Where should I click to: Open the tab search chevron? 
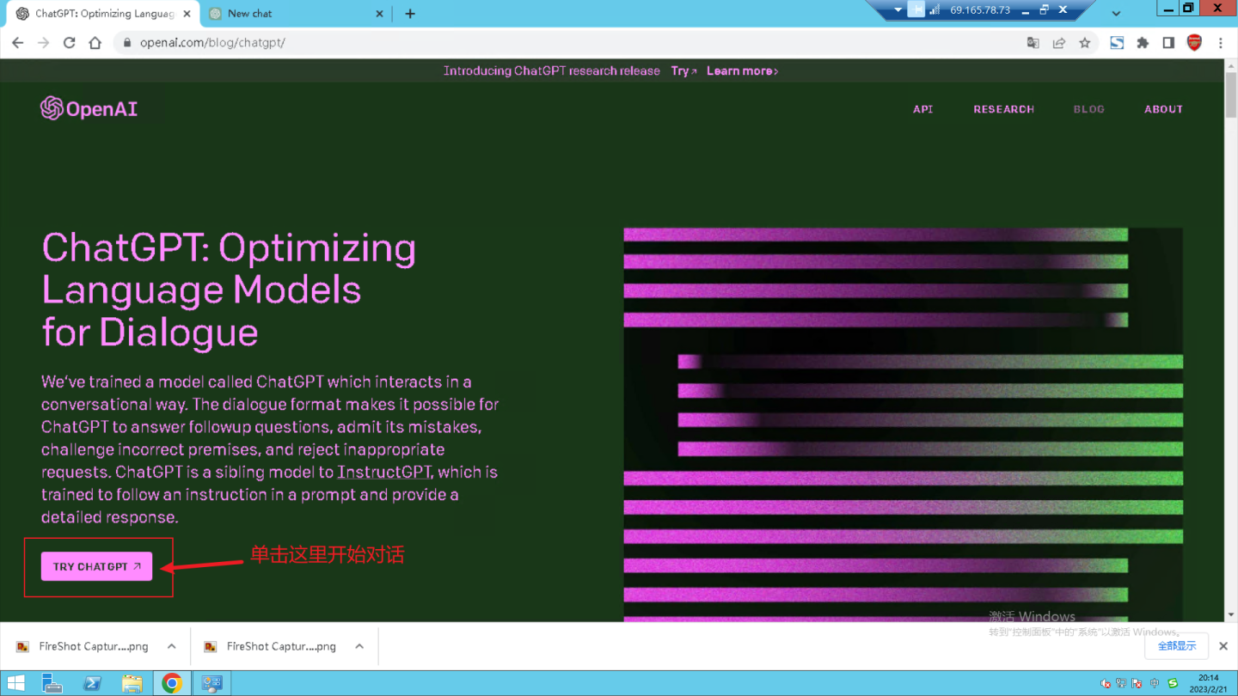coord(1116,14)
